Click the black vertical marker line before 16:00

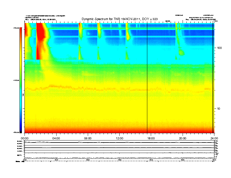click(x=147, y=78)
